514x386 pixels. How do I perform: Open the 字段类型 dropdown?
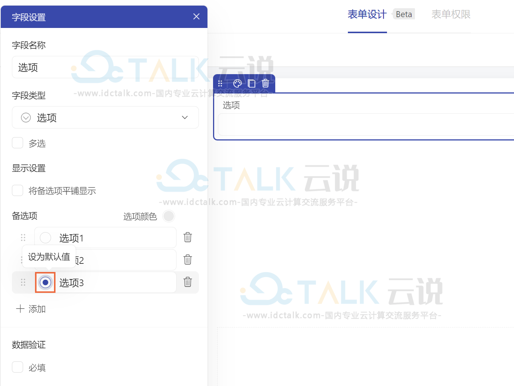pyautogui.click(x=105, y=117)
